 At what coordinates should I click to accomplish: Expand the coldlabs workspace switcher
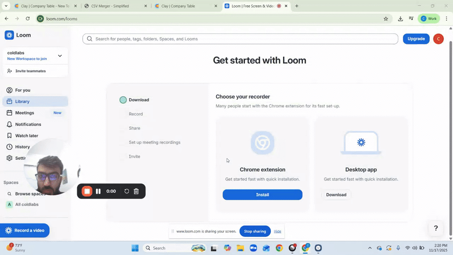point(60,56)
